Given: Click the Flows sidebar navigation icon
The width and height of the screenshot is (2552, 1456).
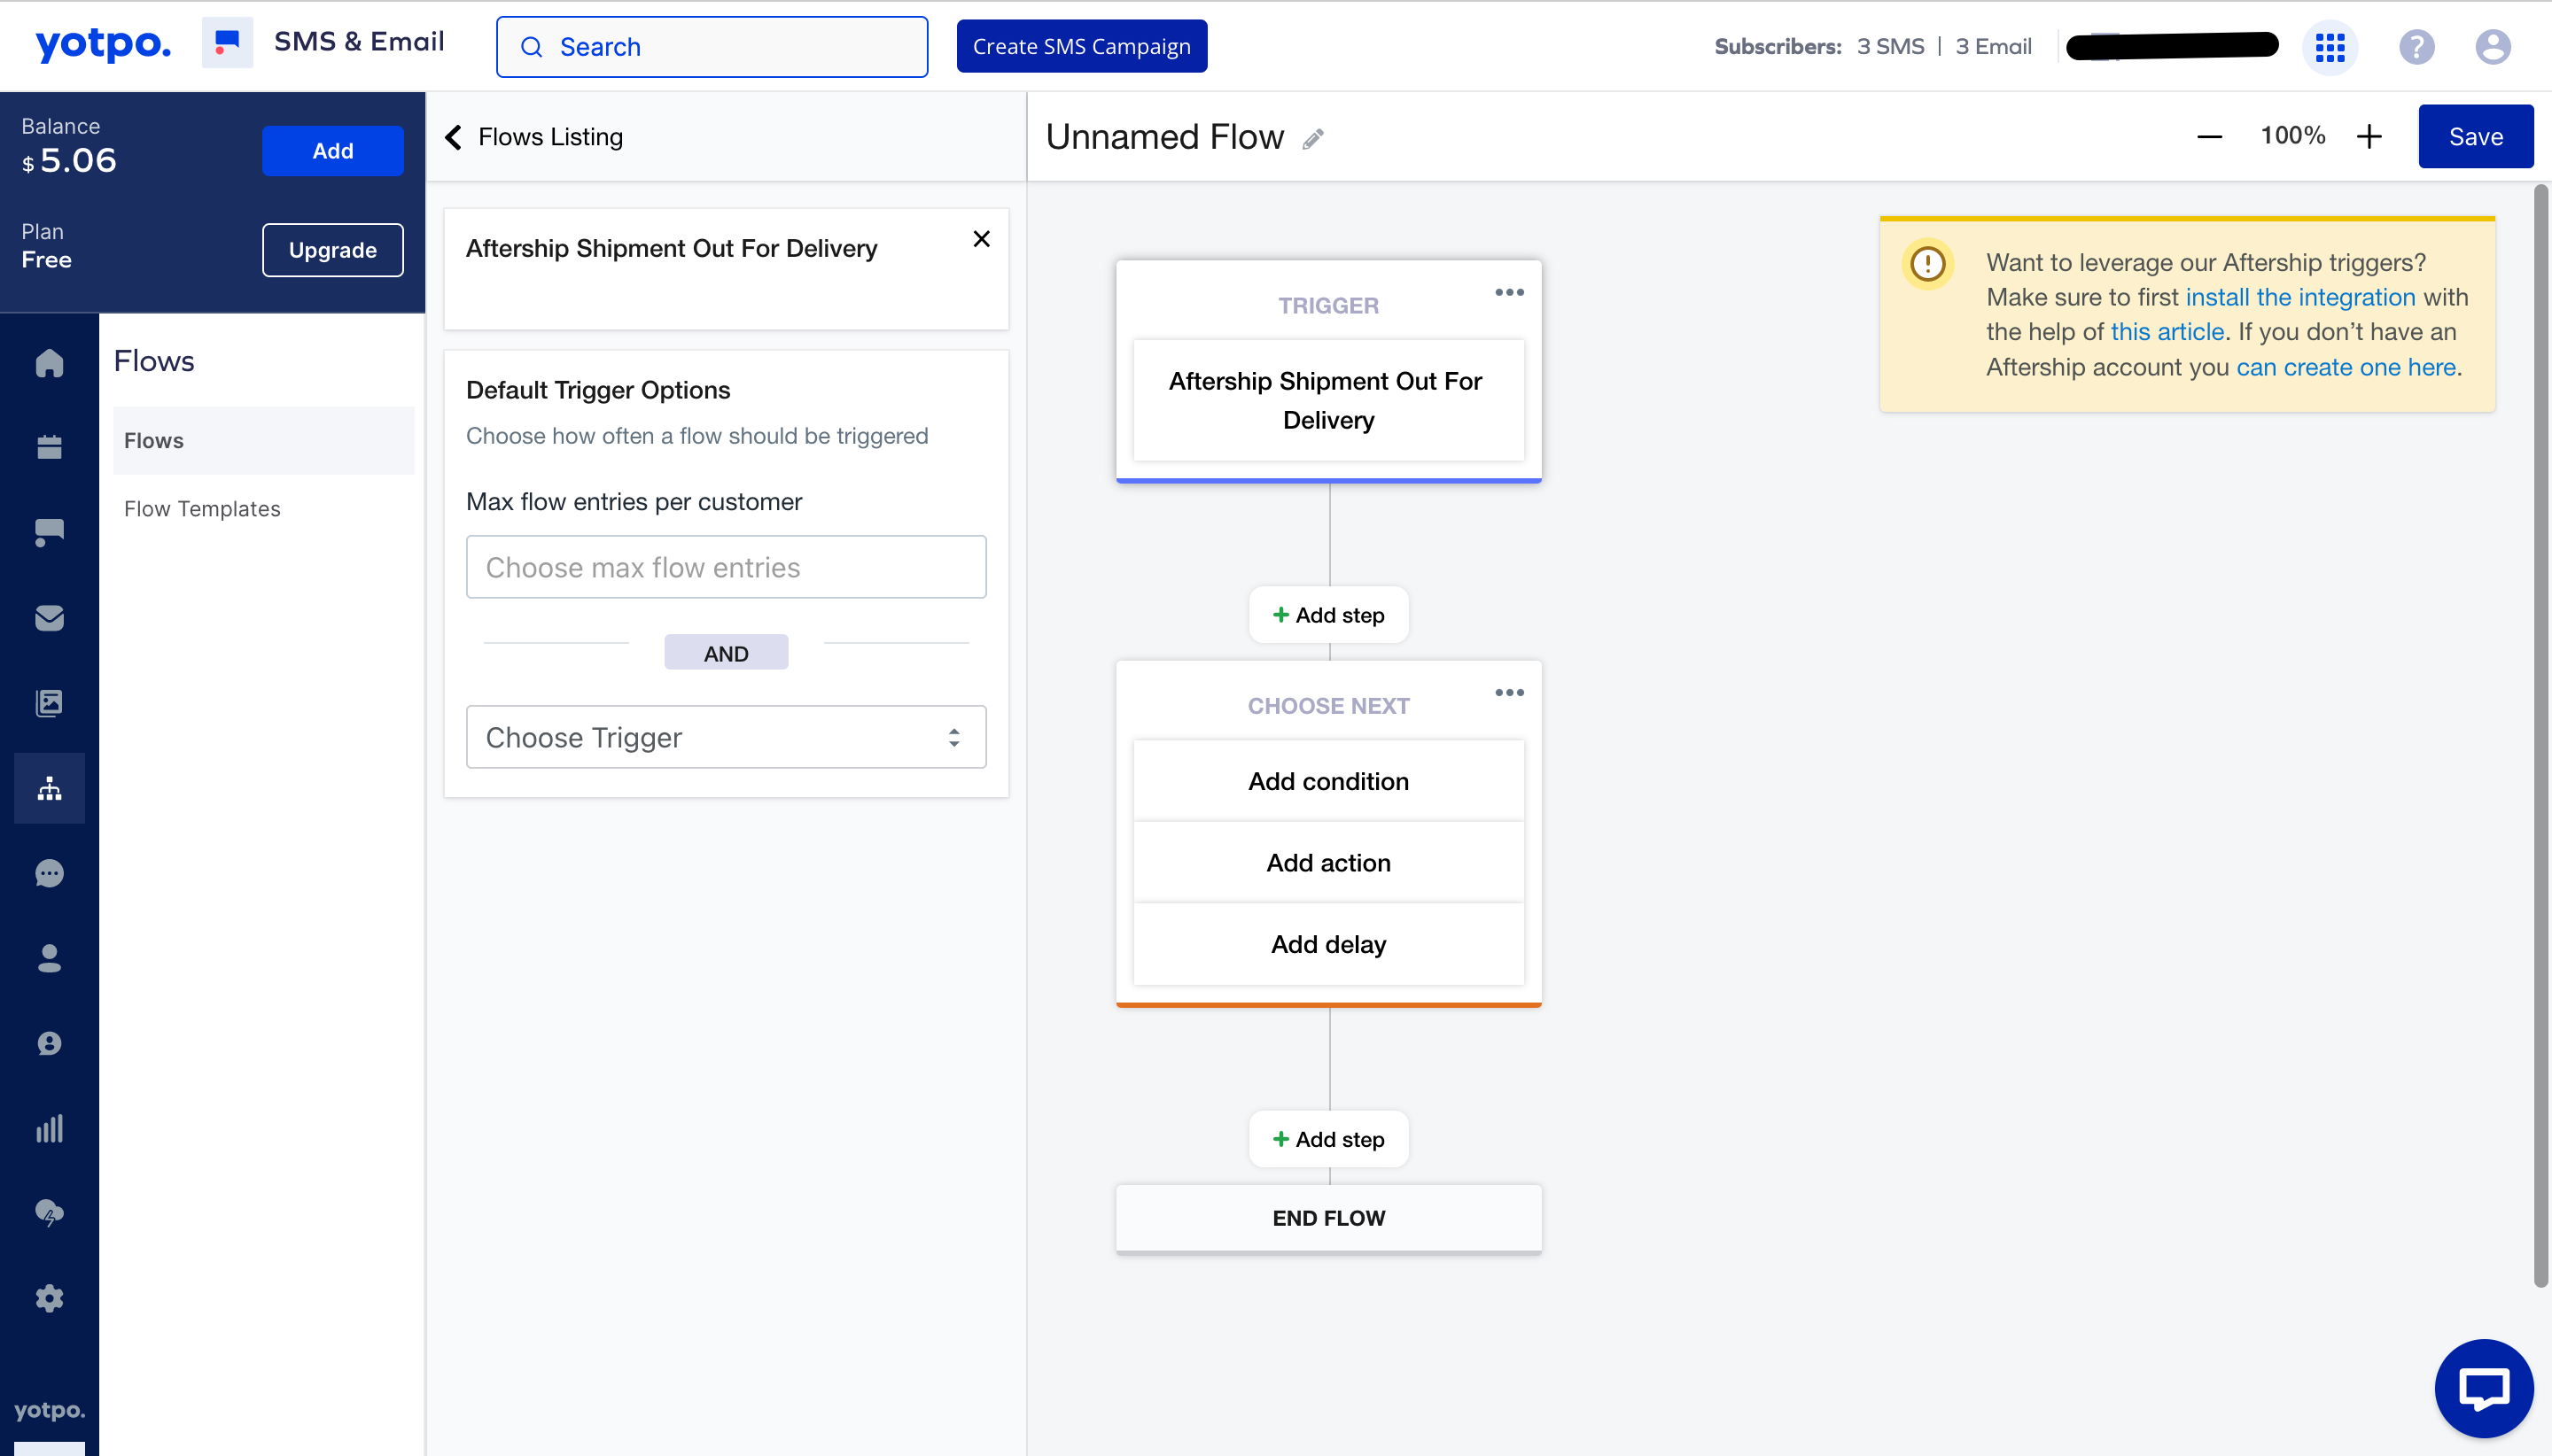Looking at the screenshot, I should click(x=47, y=786).
